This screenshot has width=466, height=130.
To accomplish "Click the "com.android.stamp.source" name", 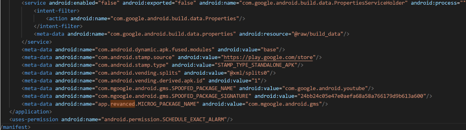I will point(135,57).
